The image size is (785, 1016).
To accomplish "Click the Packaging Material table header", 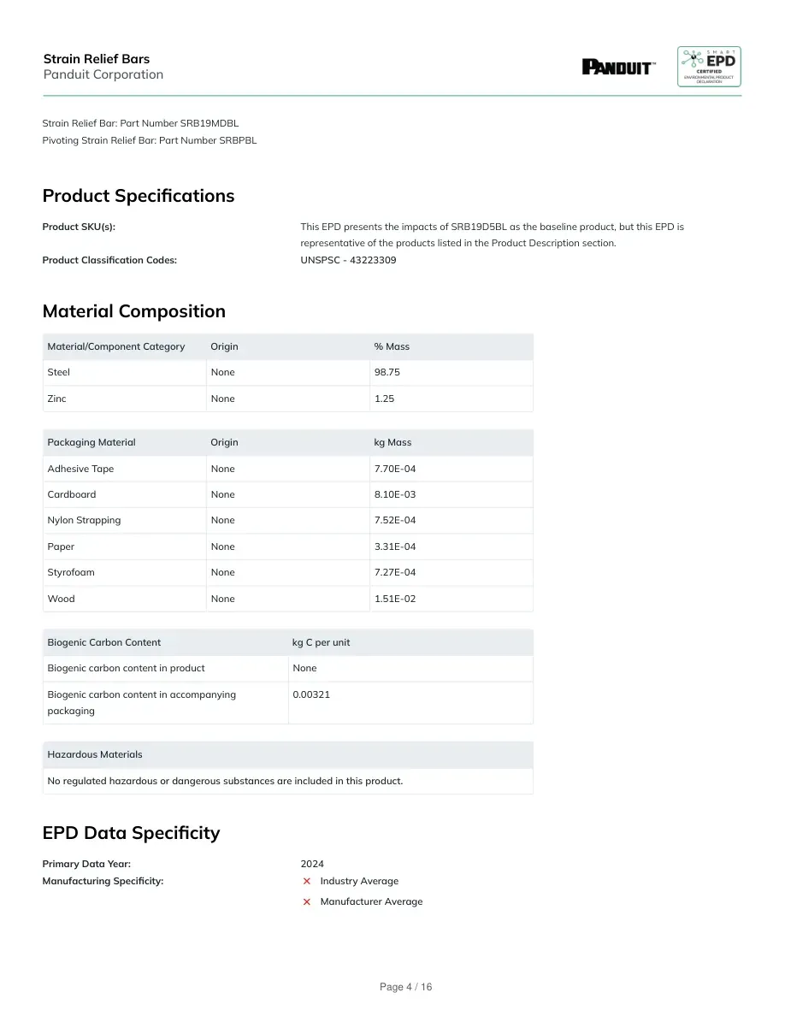I will point(91,442).
